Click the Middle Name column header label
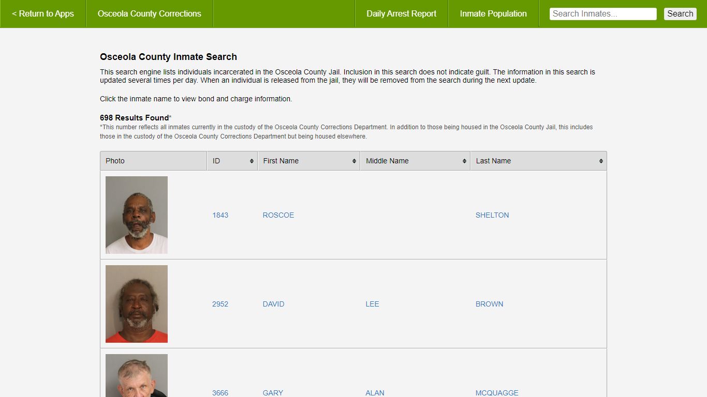The height and width of the screenshot is (397, 707). pyautogui.click(x=387, y=161)
